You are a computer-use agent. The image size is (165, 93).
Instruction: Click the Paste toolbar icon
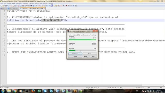coord(23,6)
